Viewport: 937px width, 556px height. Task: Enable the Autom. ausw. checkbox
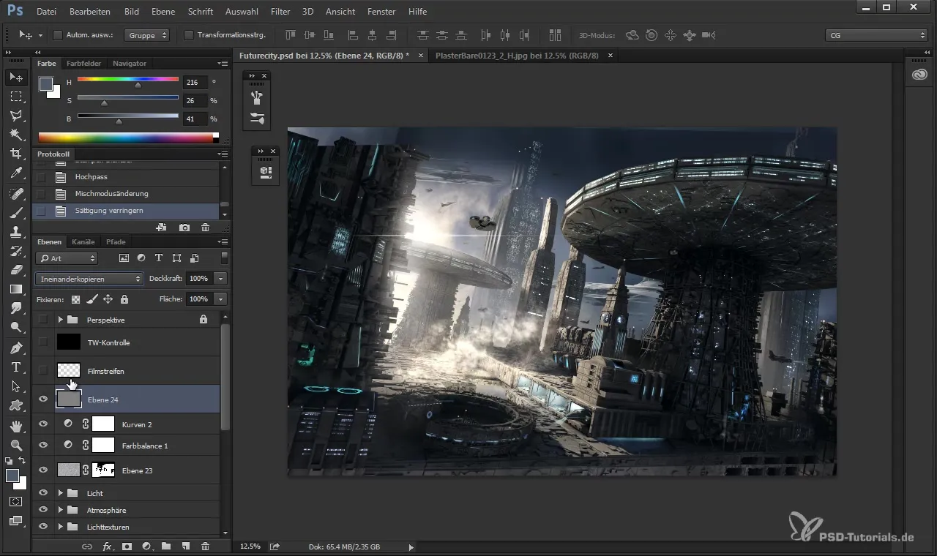click(59, 35)
